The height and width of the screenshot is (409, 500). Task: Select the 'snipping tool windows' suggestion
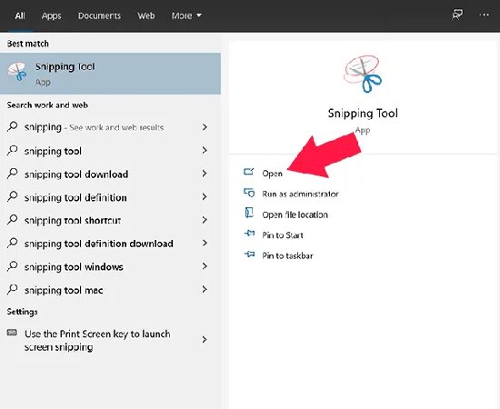click(x=110, y=267)
